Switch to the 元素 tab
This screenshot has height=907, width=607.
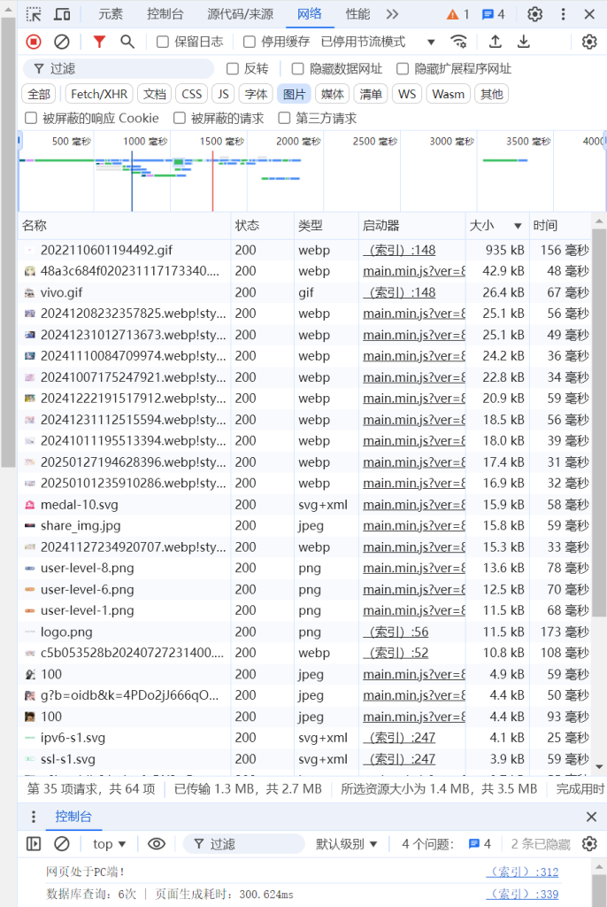tap(111, 14)
